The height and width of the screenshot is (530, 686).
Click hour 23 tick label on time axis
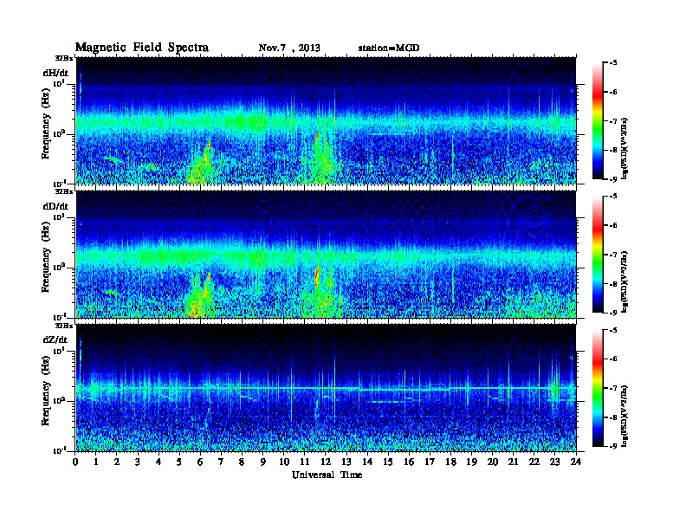pyautogui.click(x=554, y=462)
